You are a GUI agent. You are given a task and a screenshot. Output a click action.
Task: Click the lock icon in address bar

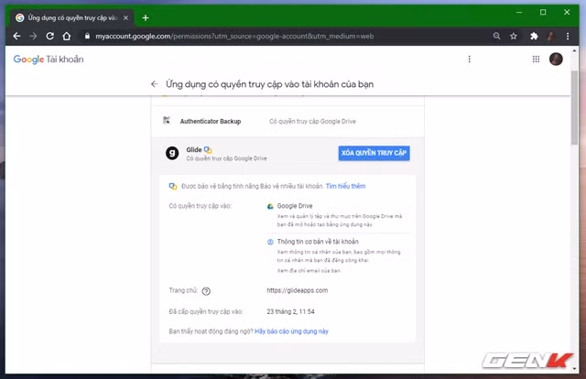coord(87,36)
